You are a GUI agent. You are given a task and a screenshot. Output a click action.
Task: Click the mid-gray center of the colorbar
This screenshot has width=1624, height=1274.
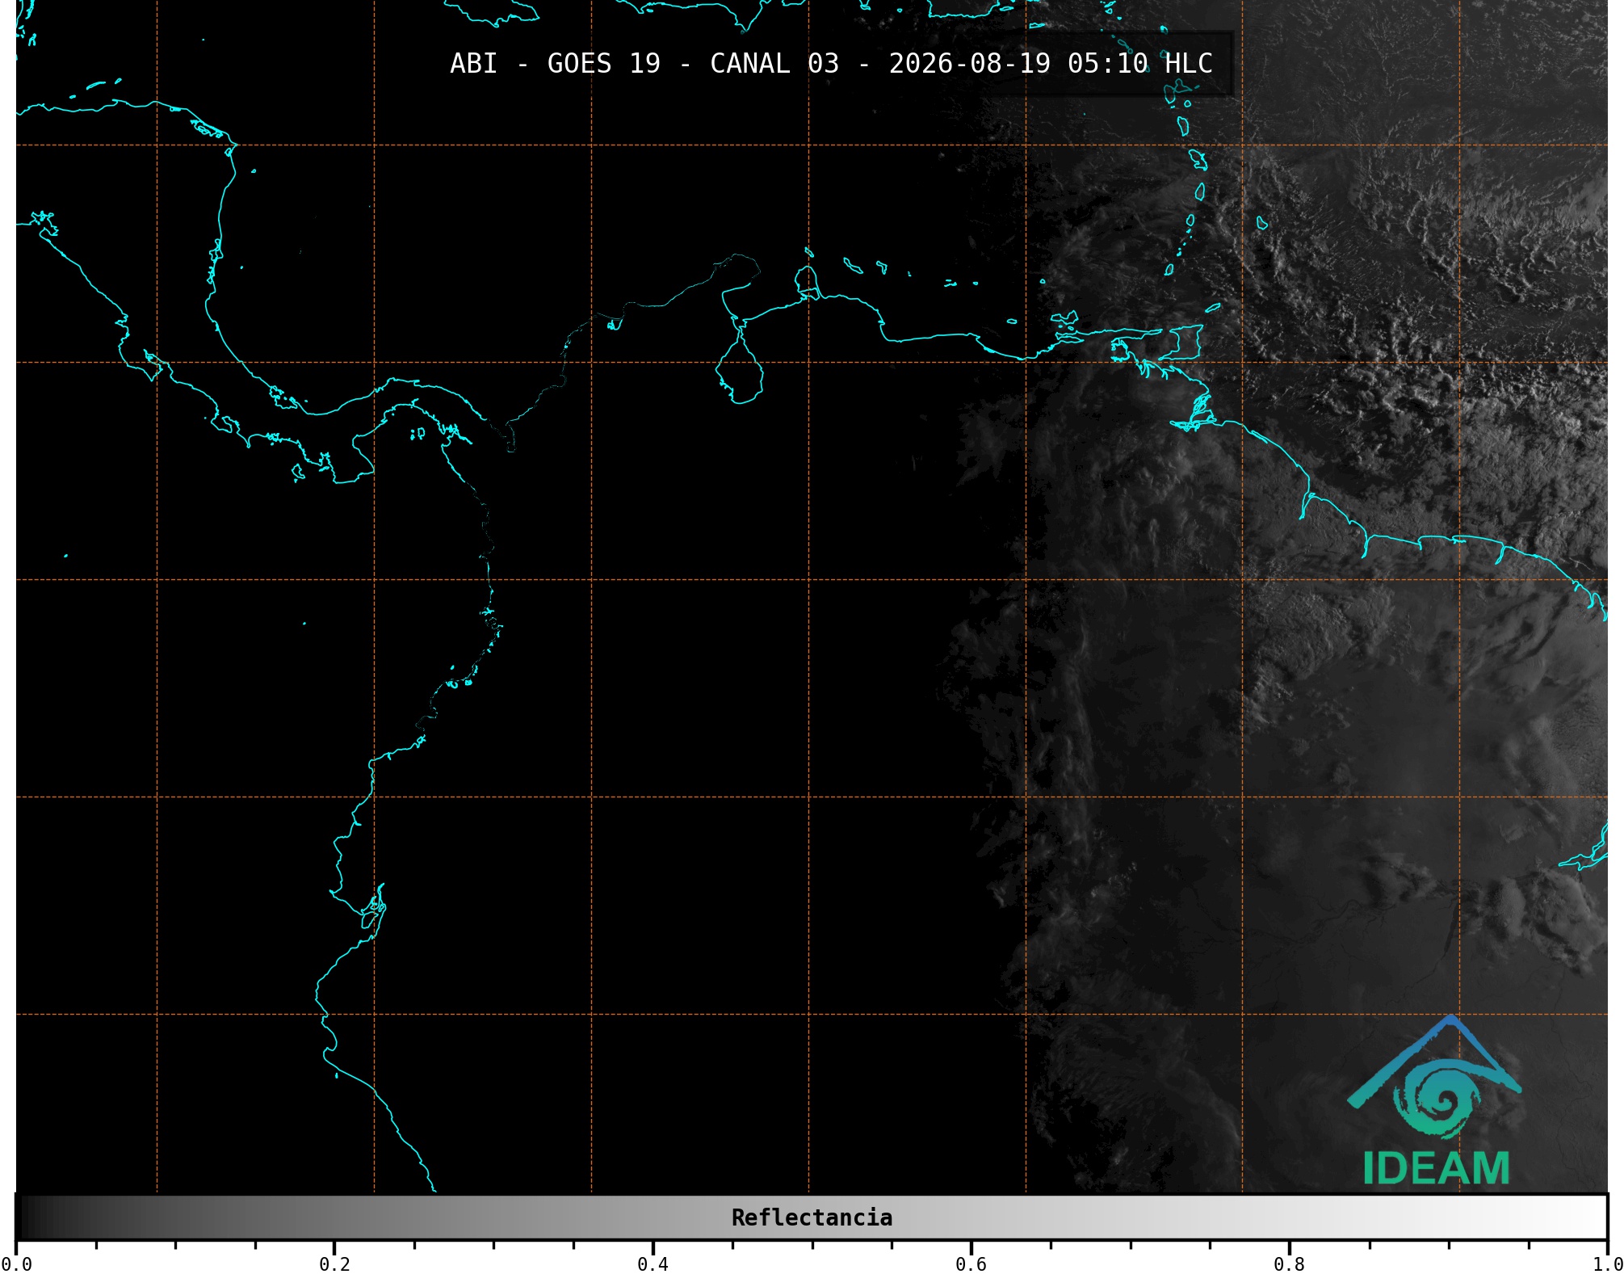coord(812,1217)
